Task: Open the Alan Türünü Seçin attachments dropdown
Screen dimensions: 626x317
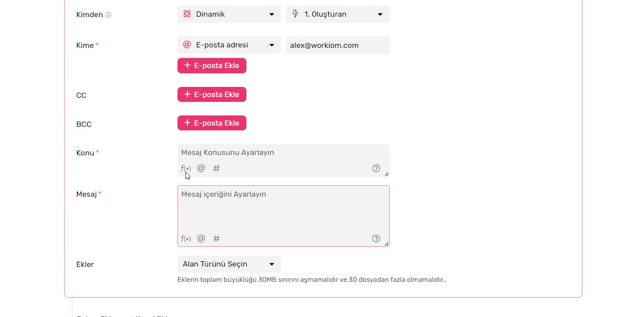Action: 229,264
